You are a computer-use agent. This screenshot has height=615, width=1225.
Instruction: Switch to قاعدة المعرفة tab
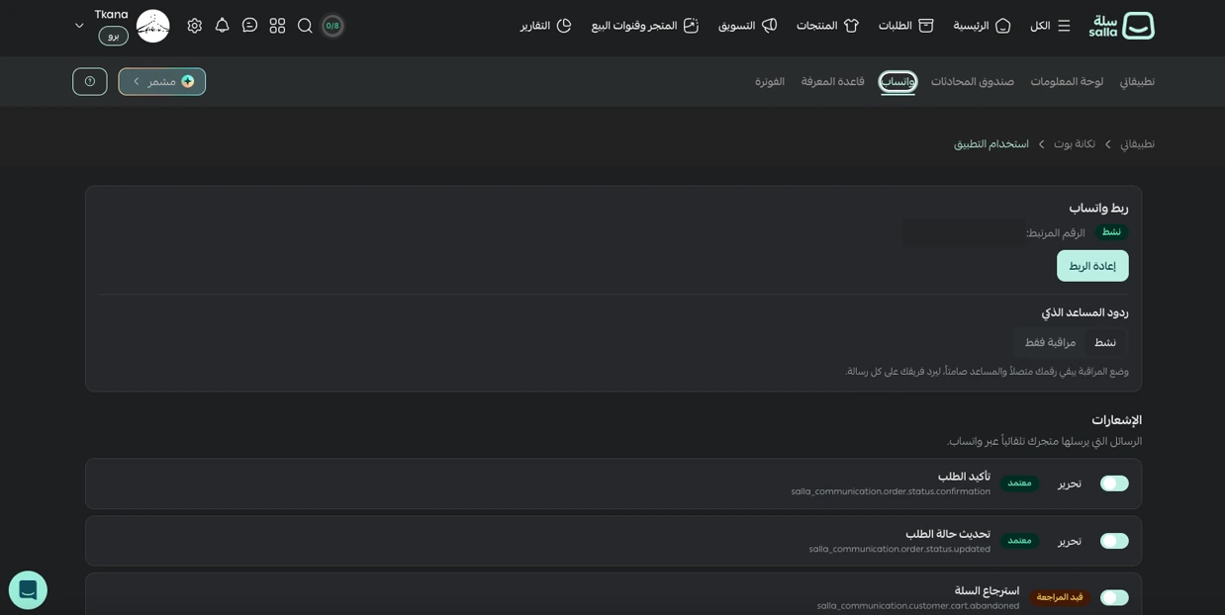pyautogui.click(x=832, y=82)
